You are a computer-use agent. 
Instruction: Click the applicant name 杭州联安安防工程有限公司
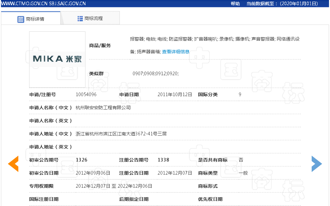(103, 108)
